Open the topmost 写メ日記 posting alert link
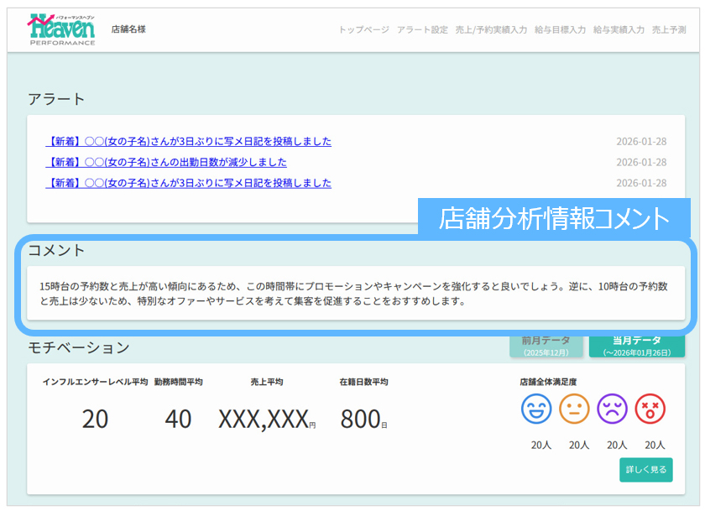The height and width of the screenshot is (511, 705). point(188,141)
